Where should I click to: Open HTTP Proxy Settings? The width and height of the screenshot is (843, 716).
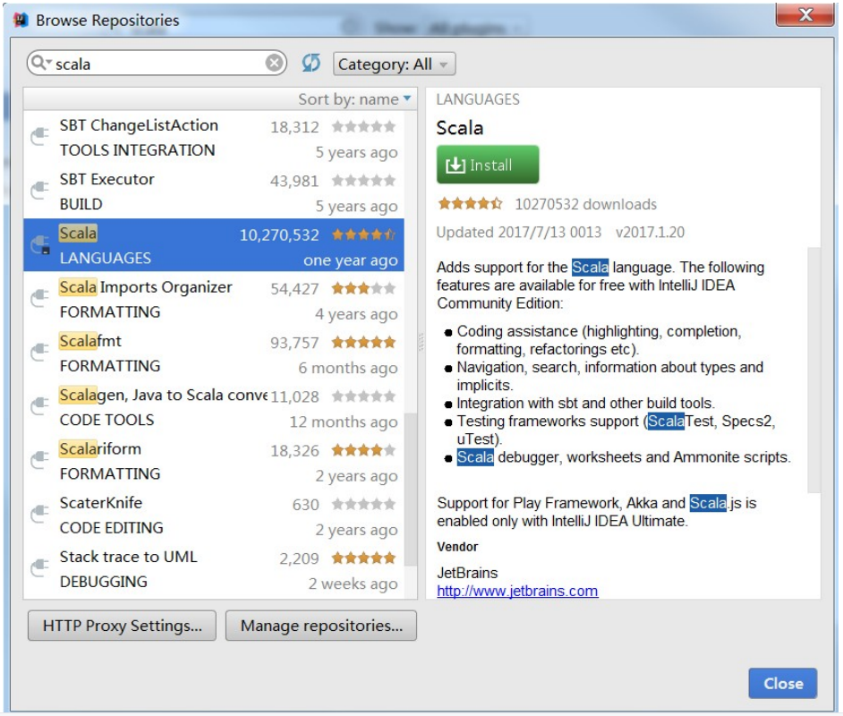click(x=122, y=625)
